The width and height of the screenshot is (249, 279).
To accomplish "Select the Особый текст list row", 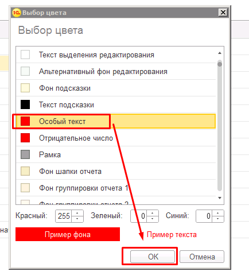I will point(116,121).
